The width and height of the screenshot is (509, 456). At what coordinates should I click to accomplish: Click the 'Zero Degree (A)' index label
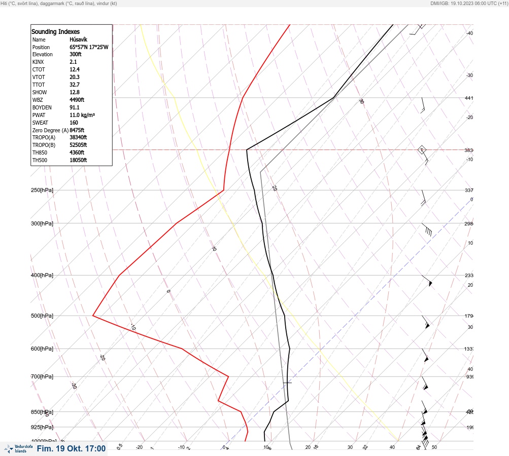coord(50,130)
